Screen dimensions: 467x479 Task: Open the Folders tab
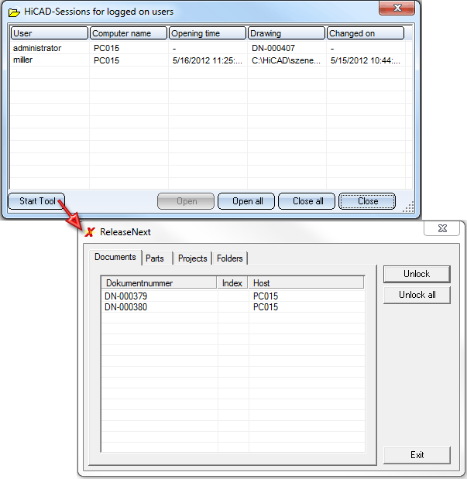[230, 258]
